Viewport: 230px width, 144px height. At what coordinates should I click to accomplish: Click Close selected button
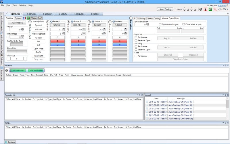click(x=18, y=71)
